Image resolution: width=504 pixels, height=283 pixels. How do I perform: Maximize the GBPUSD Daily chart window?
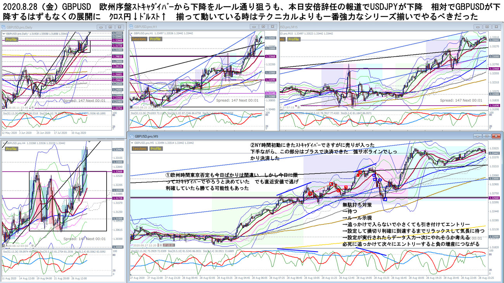(x=110, y=27)
